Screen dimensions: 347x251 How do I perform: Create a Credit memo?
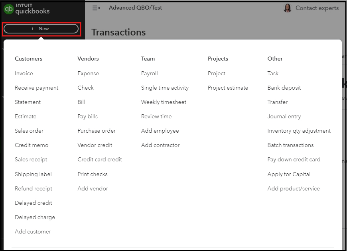click(32, 145)
